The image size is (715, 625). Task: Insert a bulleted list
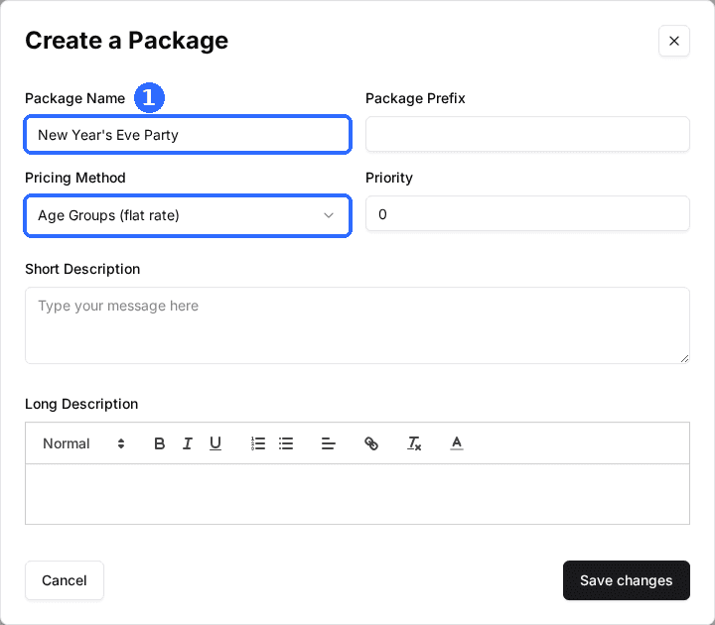pyautogui.click(x=286, y=443)
